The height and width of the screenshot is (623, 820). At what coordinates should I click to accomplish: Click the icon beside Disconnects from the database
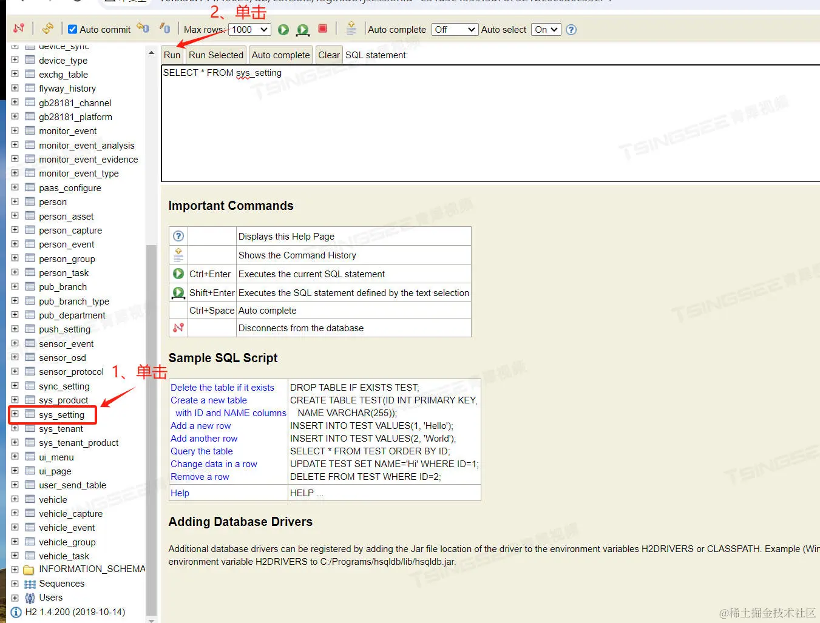click(178, 328)
